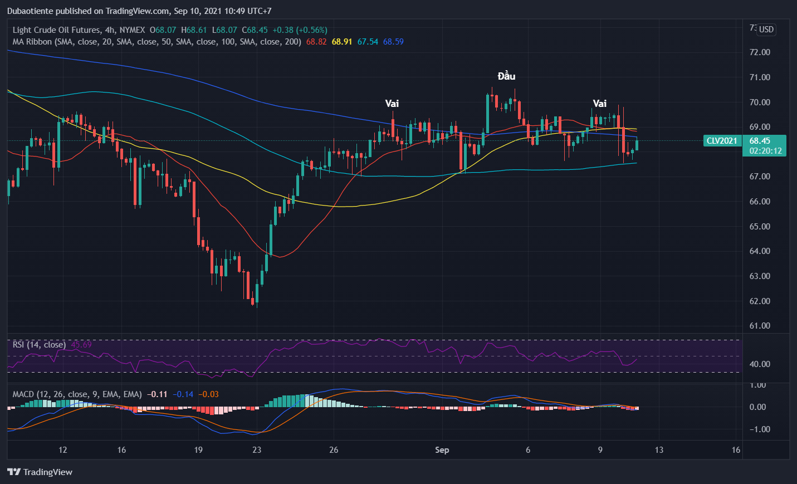
Task: Click the RSI (14, close) legend
Action: [39, 345]
